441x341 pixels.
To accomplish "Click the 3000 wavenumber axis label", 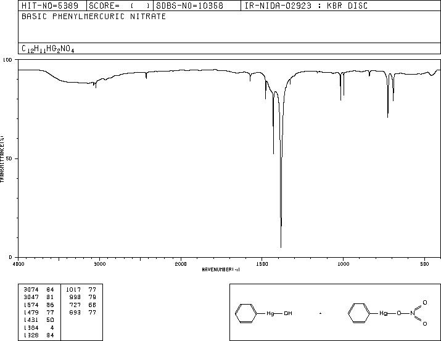I will click(x=99, y=264).
